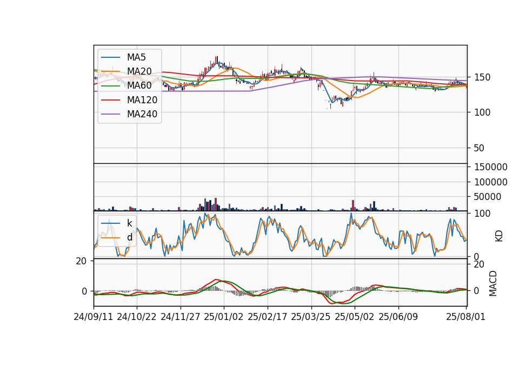This screenshot has width=519, height=373.
Task: Select the k legend label in KD panel
Action: (x=129, y=223)
